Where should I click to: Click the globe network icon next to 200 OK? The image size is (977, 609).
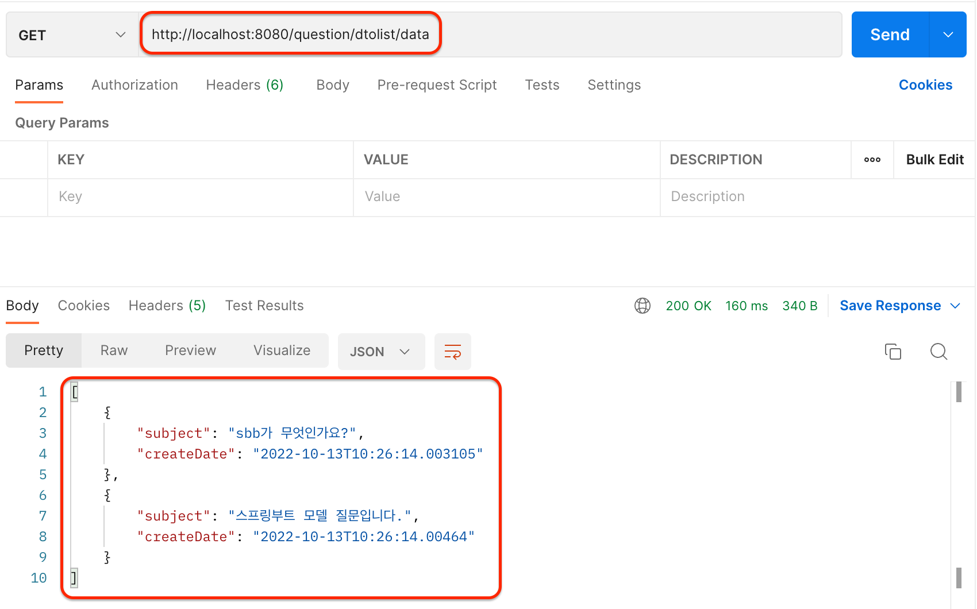pos(643,306)
